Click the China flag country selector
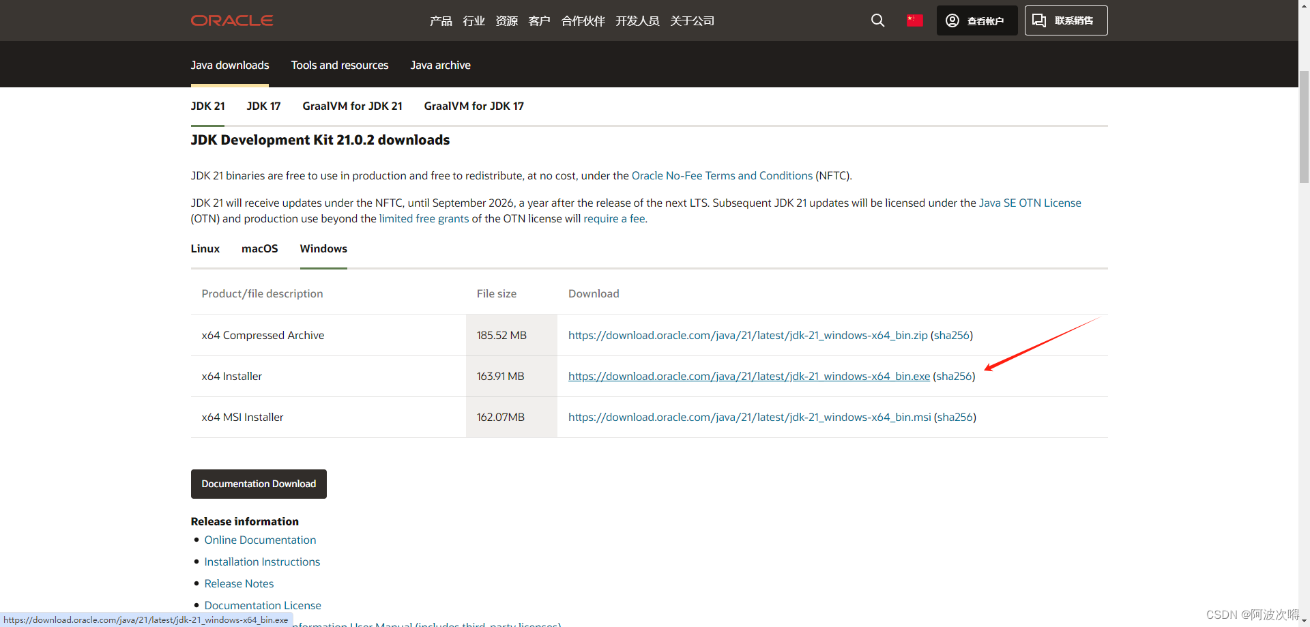1310x627 pixels. click(915, 20)
